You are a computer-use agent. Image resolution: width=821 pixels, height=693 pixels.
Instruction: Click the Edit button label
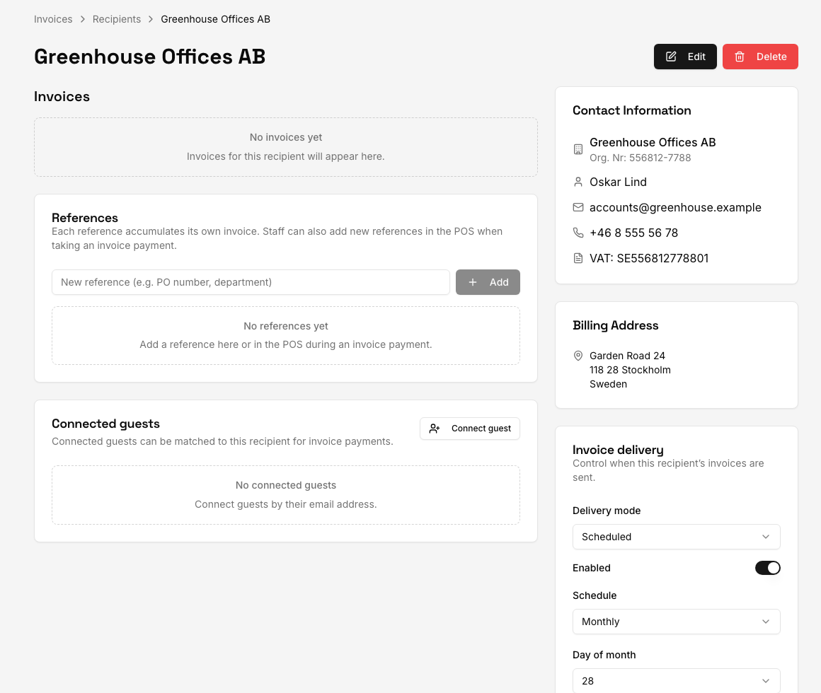(x=696, y=57)
